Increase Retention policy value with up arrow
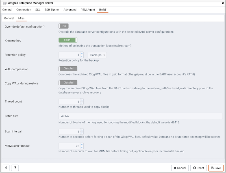 coord(82,53)
